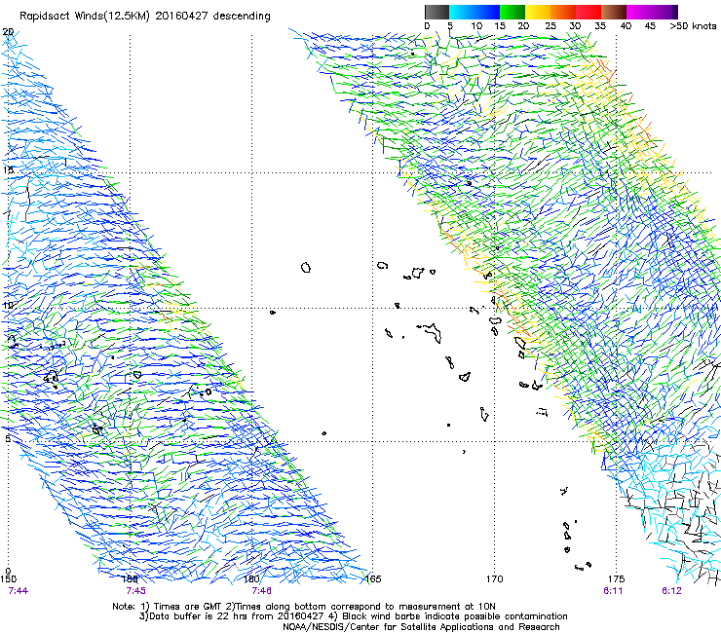
Task: Click longitude label "150" on bottom axis
Action: coord(9,579)
